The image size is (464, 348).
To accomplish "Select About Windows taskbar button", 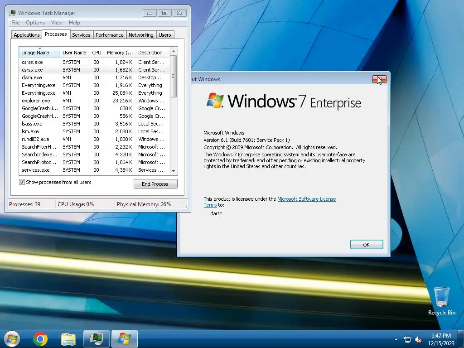I will (124, 339).
